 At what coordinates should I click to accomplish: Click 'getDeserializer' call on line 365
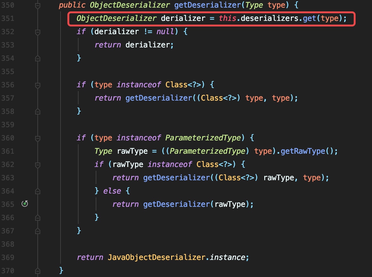tap(177, 204)
